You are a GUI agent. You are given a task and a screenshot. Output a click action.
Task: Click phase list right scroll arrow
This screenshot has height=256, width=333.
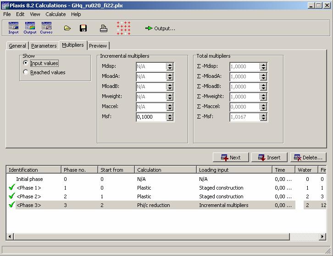pos(322,236)
